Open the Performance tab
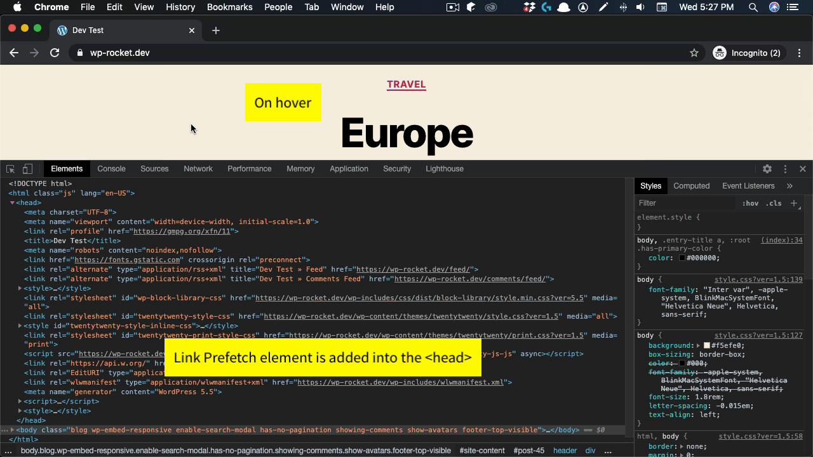Screen dimensions: 813x457 (x=250, y=169)
